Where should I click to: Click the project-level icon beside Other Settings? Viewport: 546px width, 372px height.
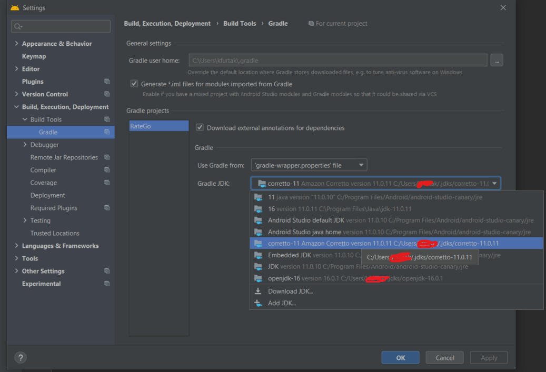[107, 271]
